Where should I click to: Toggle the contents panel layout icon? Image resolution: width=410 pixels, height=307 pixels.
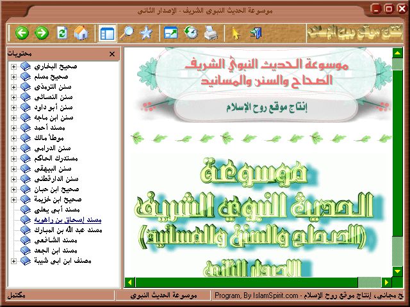pos(107,33)
